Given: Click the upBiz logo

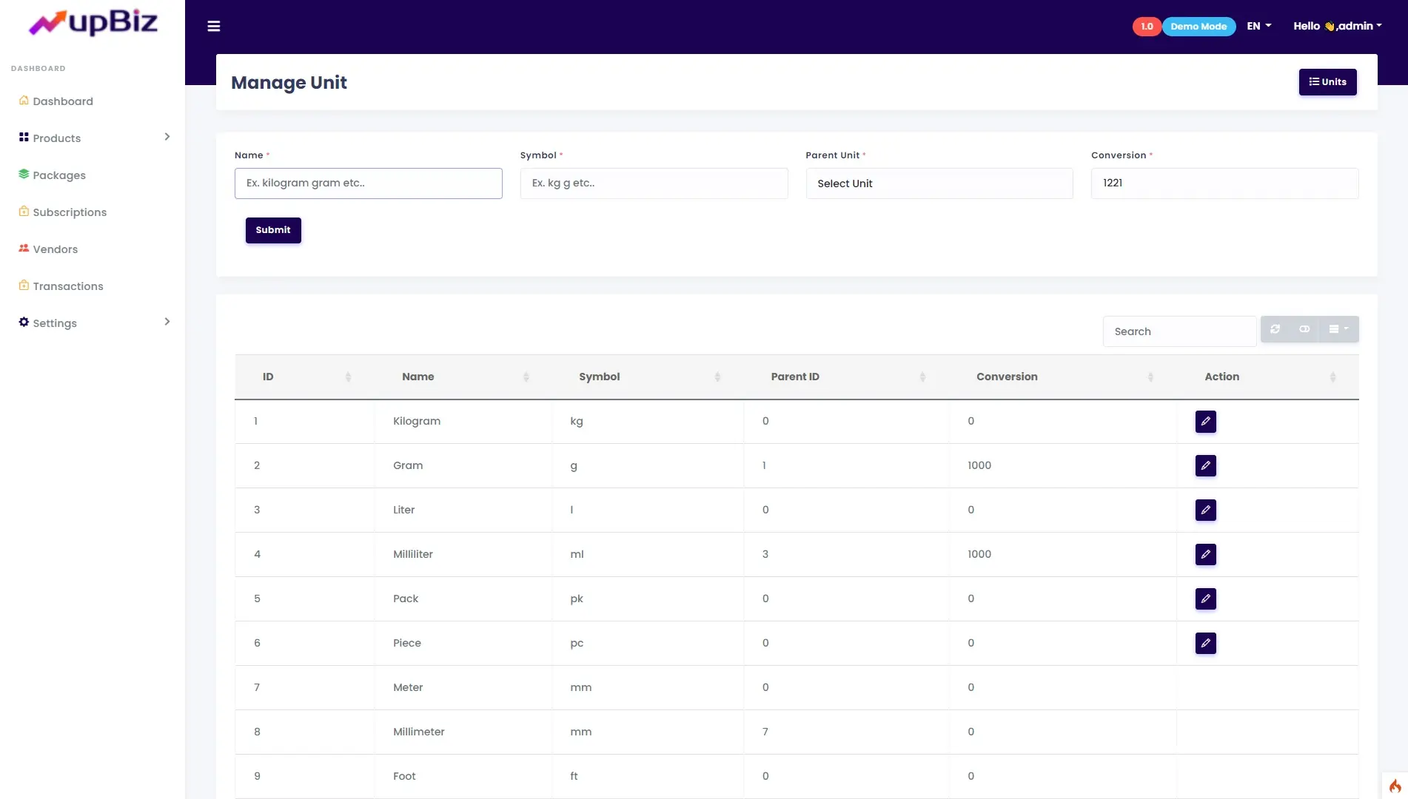Looking at the screenshot, I should pyautogui.click(x=93, y=23).
